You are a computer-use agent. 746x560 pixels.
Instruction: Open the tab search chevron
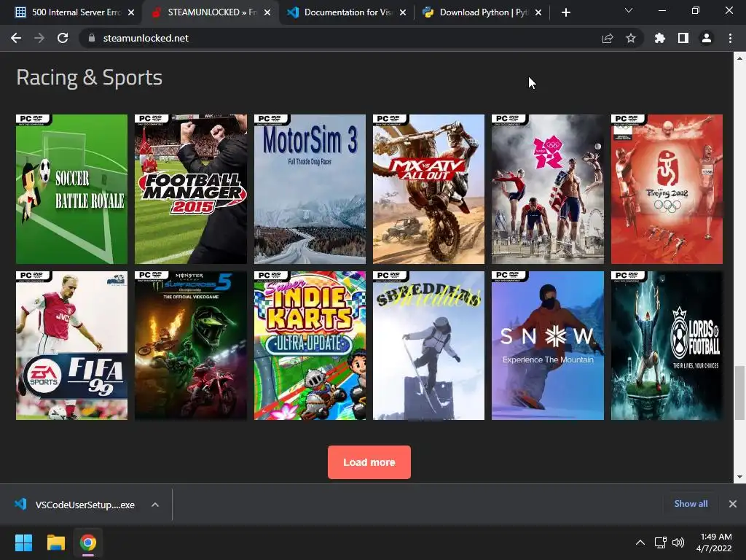click(x=629, y=10)
